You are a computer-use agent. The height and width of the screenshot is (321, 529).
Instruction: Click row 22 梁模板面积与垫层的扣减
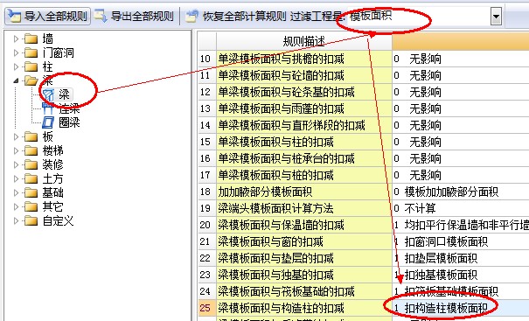point(304,258)
